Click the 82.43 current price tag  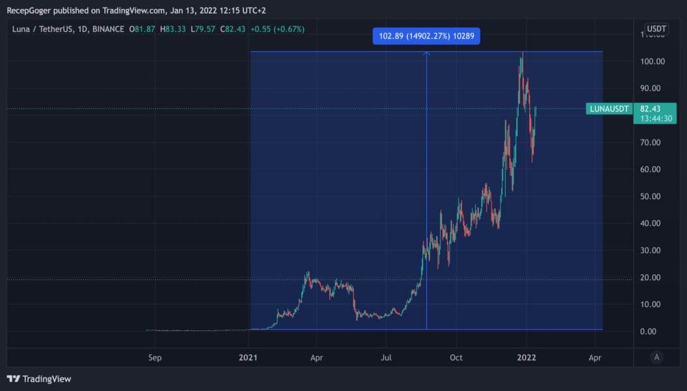tap(650, 109)
